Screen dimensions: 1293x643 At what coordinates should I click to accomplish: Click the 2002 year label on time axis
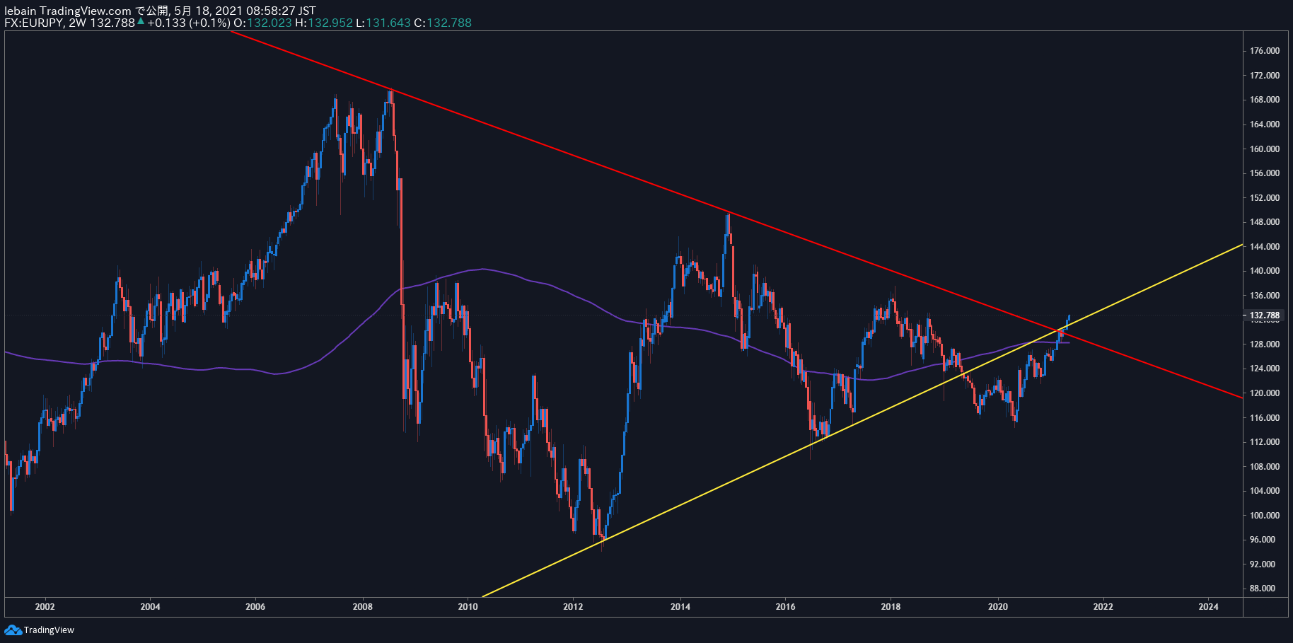(45, 606)
